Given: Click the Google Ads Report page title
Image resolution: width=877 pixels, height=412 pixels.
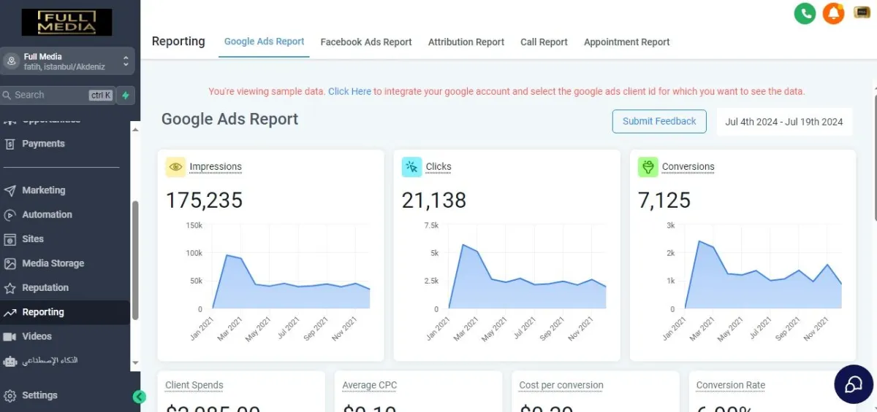Looking at the screenshot, I should [229, 119].
